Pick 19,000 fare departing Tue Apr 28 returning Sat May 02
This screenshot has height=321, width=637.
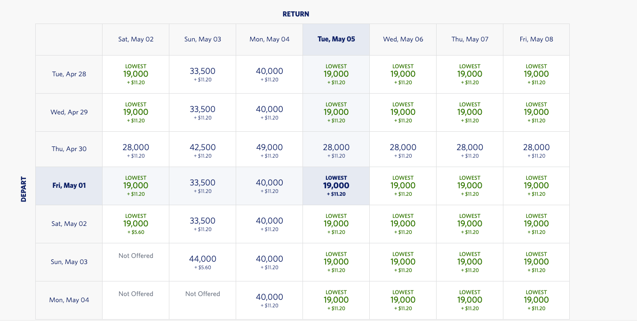[135, 74]
